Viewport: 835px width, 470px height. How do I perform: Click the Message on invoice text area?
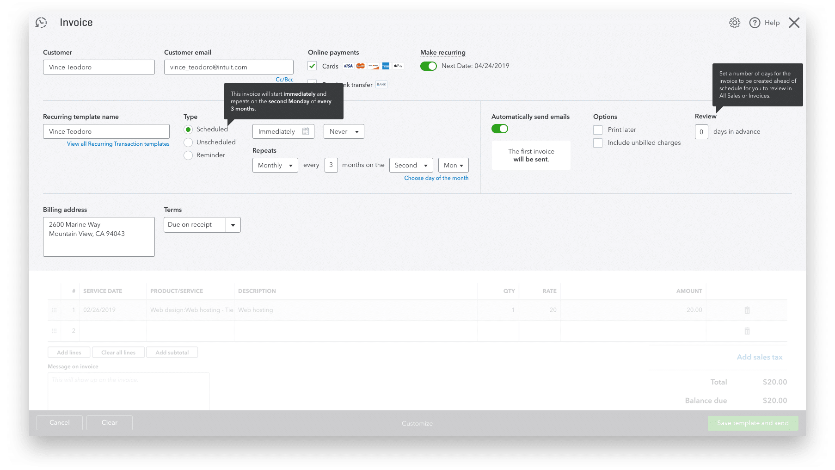coord(129,391)
